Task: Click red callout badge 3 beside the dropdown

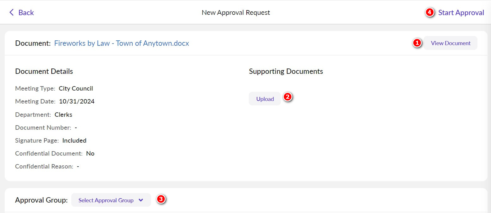Action: click(161, 199)
